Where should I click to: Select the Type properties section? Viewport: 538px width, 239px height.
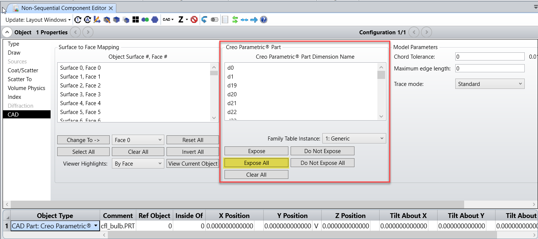click(27, 44)
